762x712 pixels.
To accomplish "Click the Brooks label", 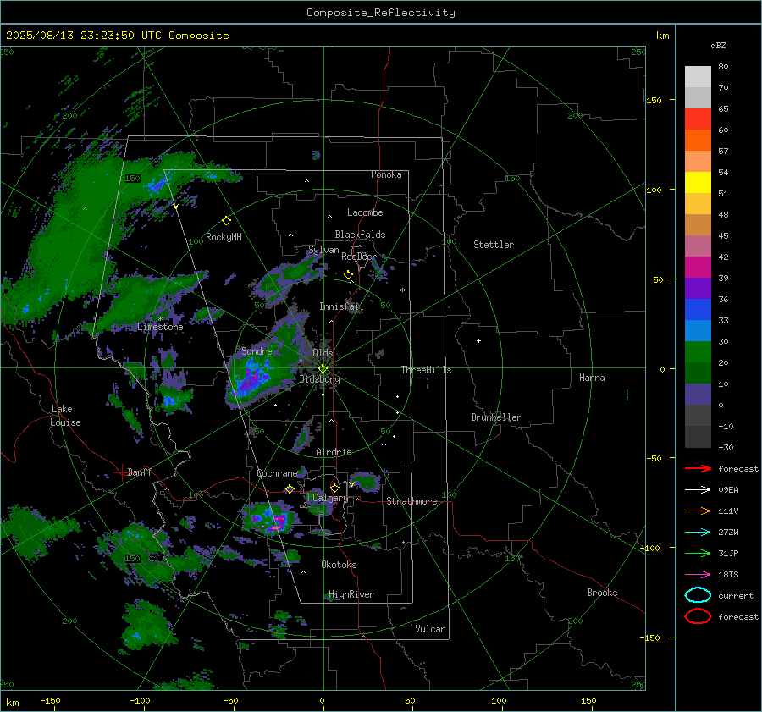I will [602, 593].
